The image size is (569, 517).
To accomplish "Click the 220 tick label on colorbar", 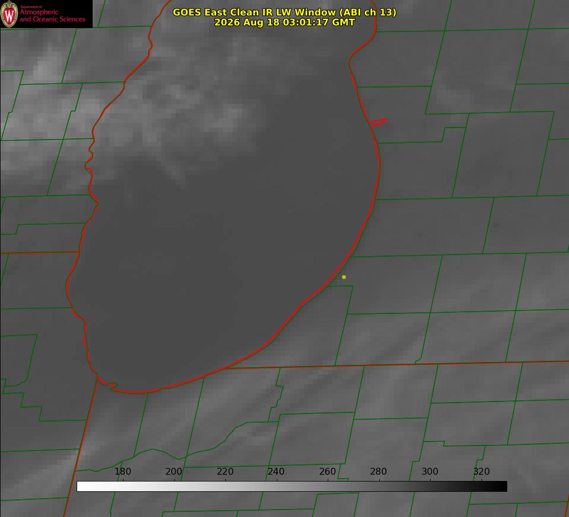I will pyautogui.click(x=225, y=471).
